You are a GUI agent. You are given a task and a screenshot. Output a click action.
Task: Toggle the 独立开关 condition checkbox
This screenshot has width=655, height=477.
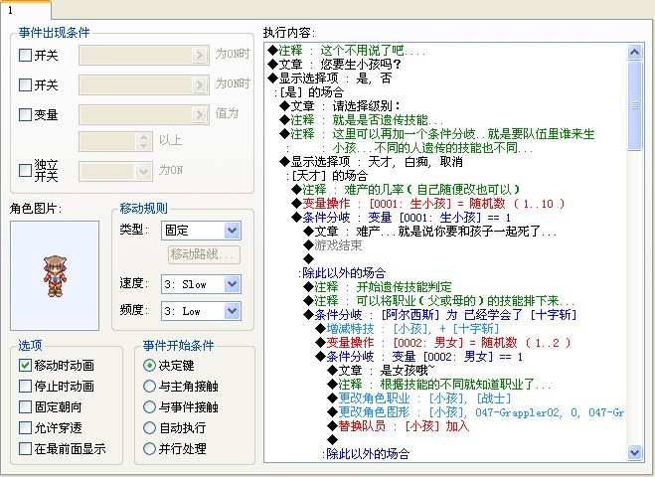26,170
